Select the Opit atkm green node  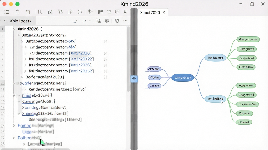[246, 67]
